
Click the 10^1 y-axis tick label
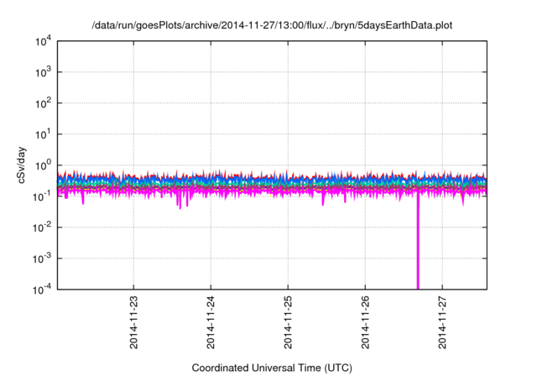(44, 135)
